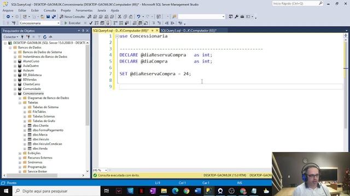Click 'Consulta executada com êxito' status text

[119, 175]
